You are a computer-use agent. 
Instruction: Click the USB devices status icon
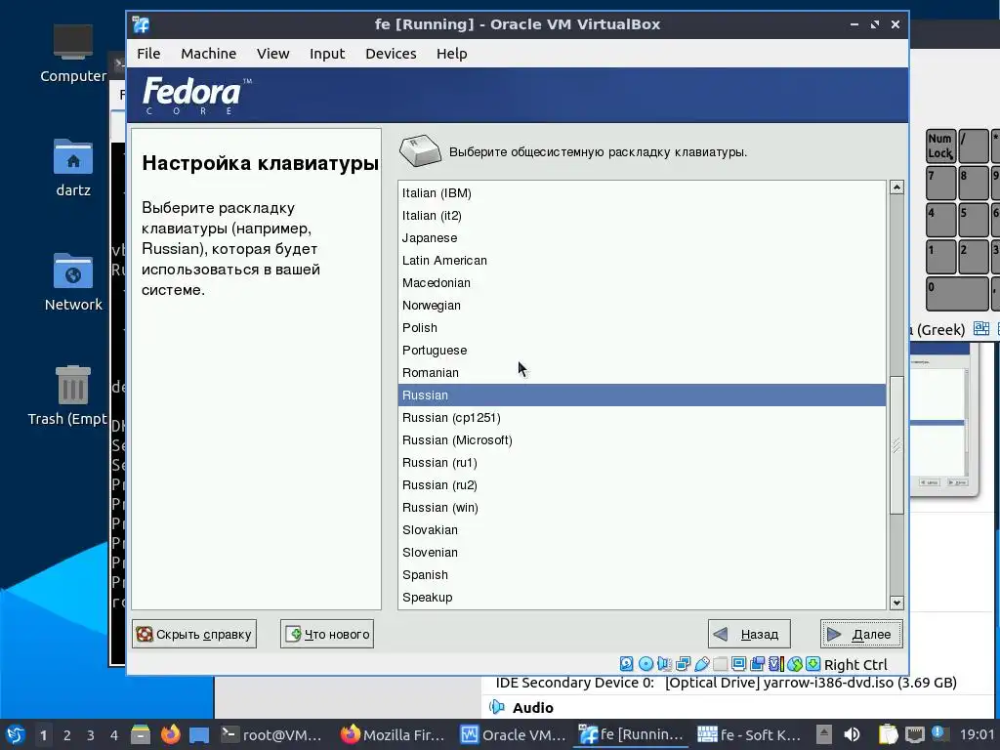click(701, 664)
